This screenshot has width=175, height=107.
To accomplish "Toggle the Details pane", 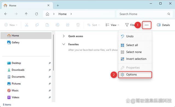I will coord(163,25).
